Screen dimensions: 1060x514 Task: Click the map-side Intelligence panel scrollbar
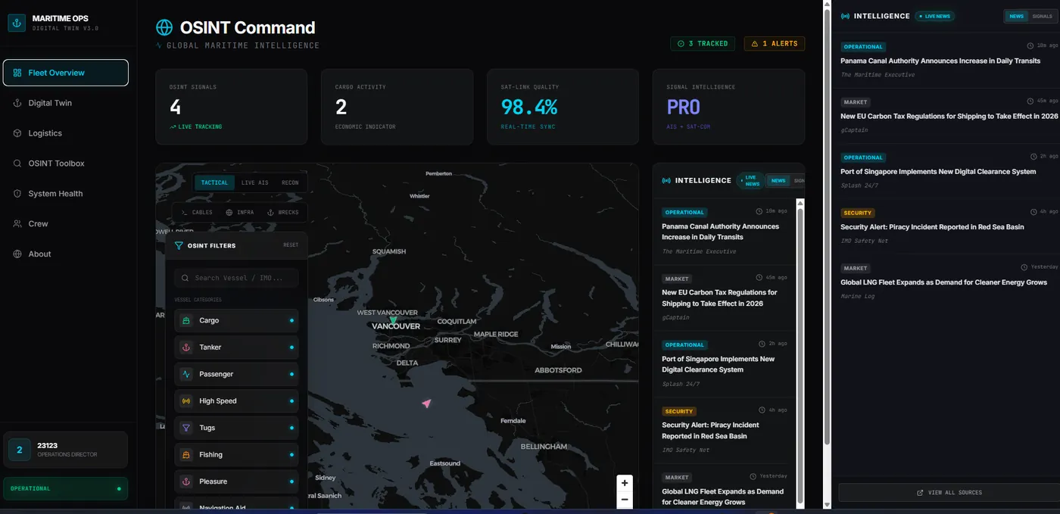coord(800,353)
